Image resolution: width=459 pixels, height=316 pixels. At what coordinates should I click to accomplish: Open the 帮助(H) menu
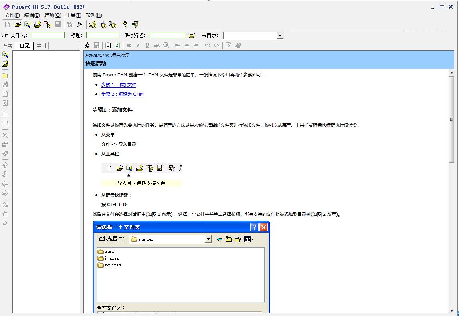click(x=94, y=15)
